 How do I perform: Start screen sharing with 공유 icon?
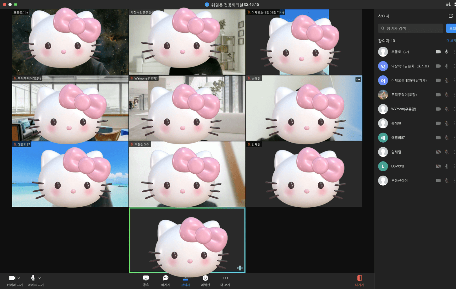(x=146, y=278)
